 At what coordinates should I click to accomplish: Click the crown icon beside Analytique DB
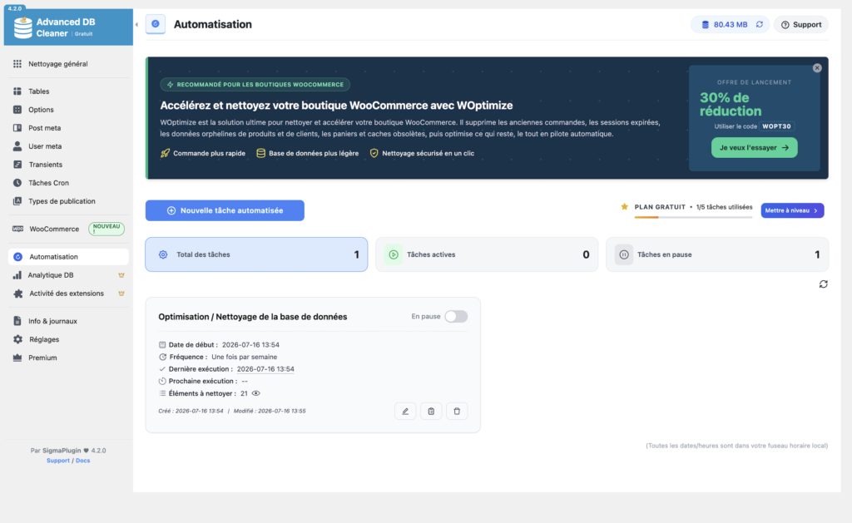click(x=121, y=275)
